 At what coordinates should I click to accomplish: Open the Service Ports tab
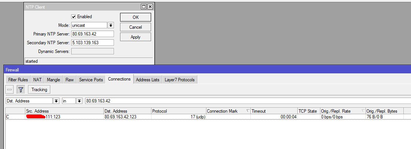[x=91, y=80]
